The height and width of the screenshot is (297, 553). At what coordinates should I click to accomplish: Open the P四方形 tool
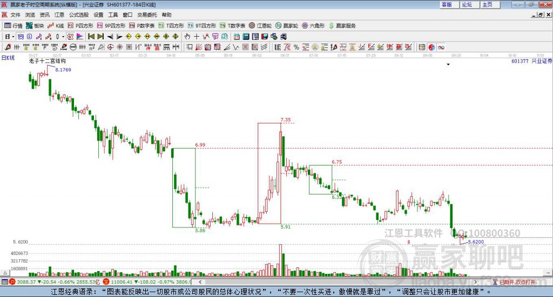click(x=80, y=26)
